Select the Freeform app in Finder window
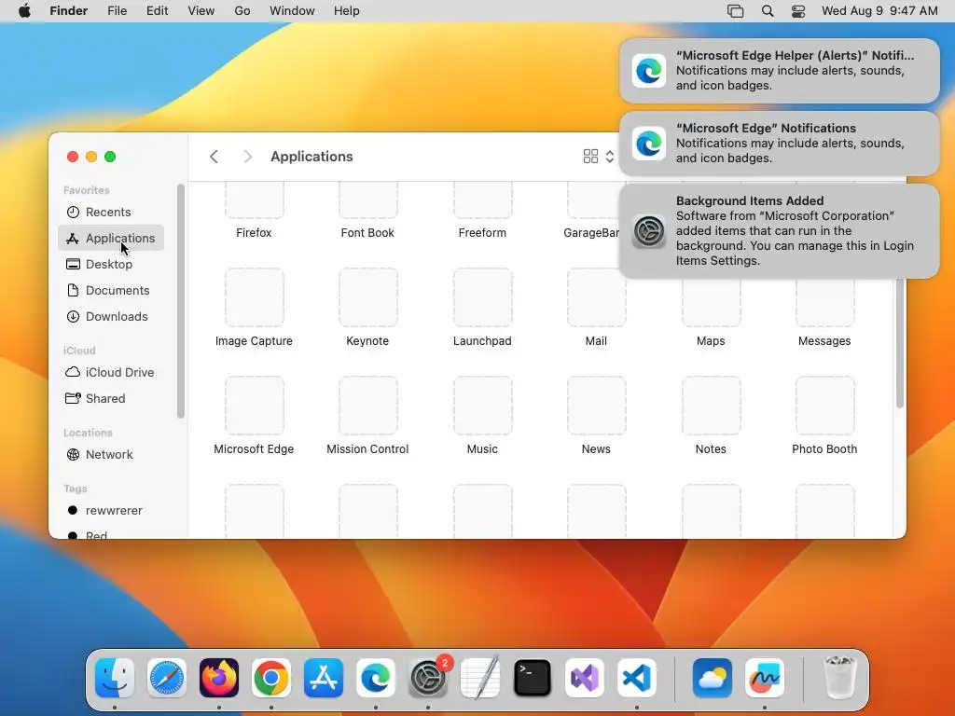The width and height of the screenshot is (955, 716). click(482, 200)
